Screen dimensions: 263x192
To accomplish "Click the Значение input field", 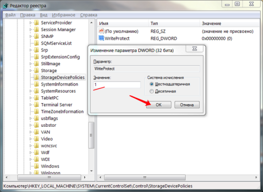I will click(117, 85).
